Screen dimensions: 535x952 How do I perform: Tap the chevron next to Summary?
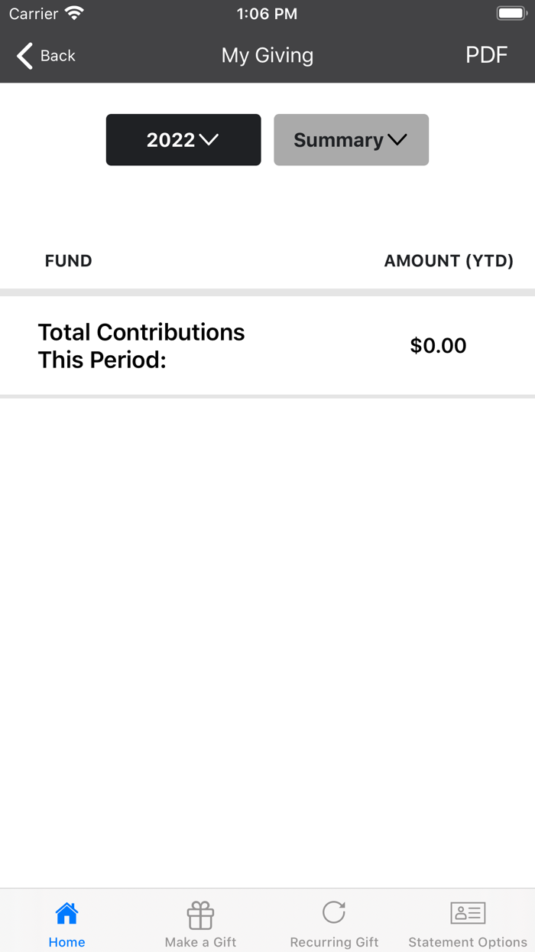(397, 140)
